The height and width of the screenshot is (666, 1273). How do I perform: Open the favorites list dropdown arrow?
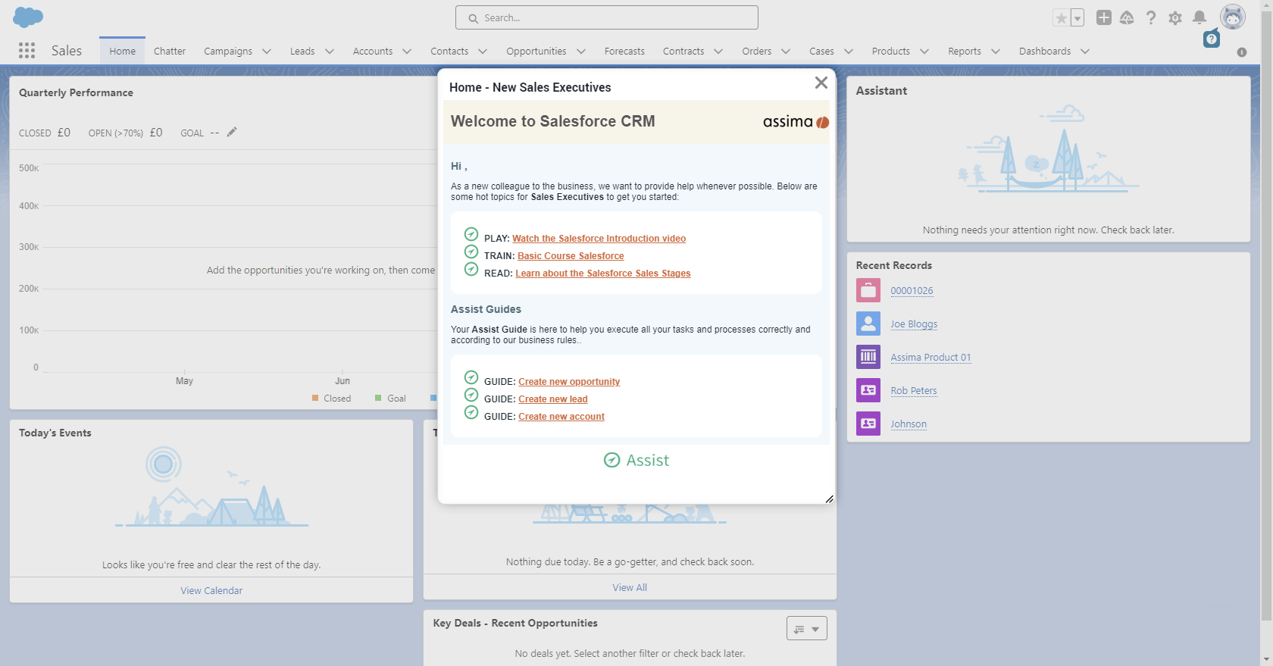click(1077, 19)
